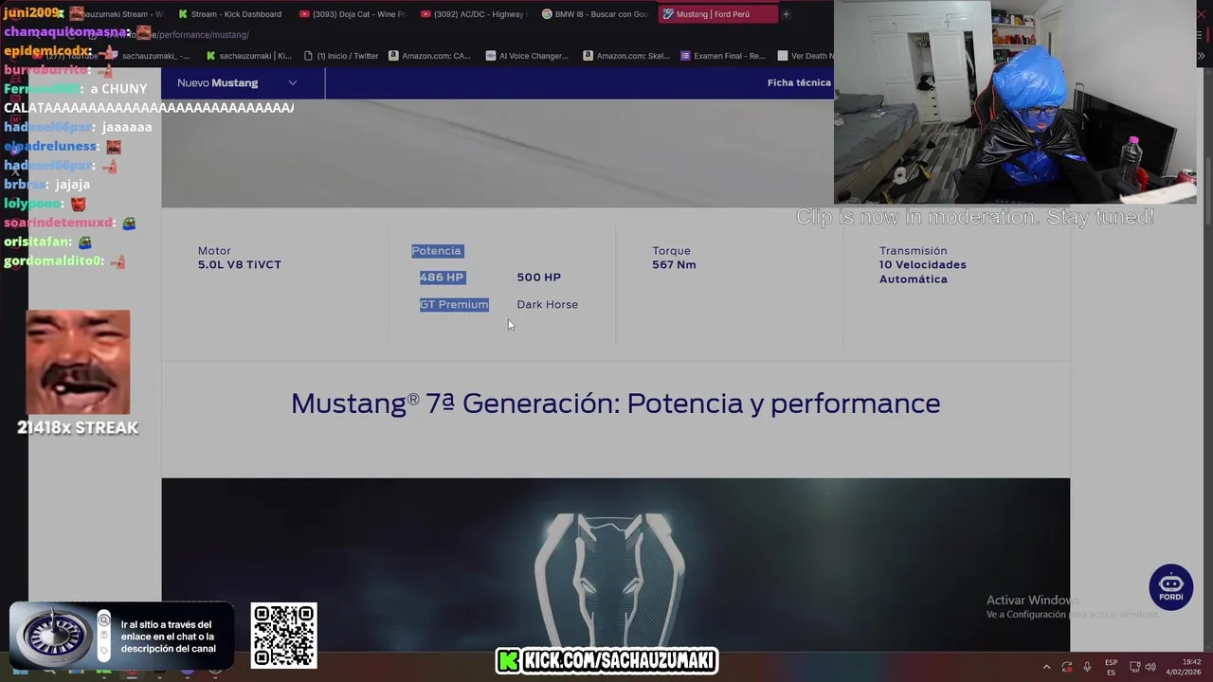The image size is (1213, 682).
Task: Click the 'Motor' spec label
Action: (214, 251)
